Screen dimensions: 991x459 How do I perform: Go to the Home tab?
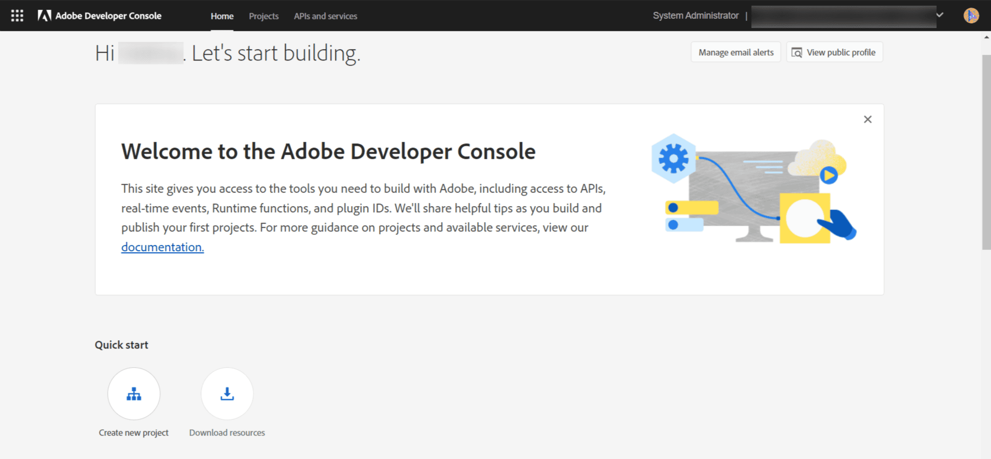[x=222, y=16]
